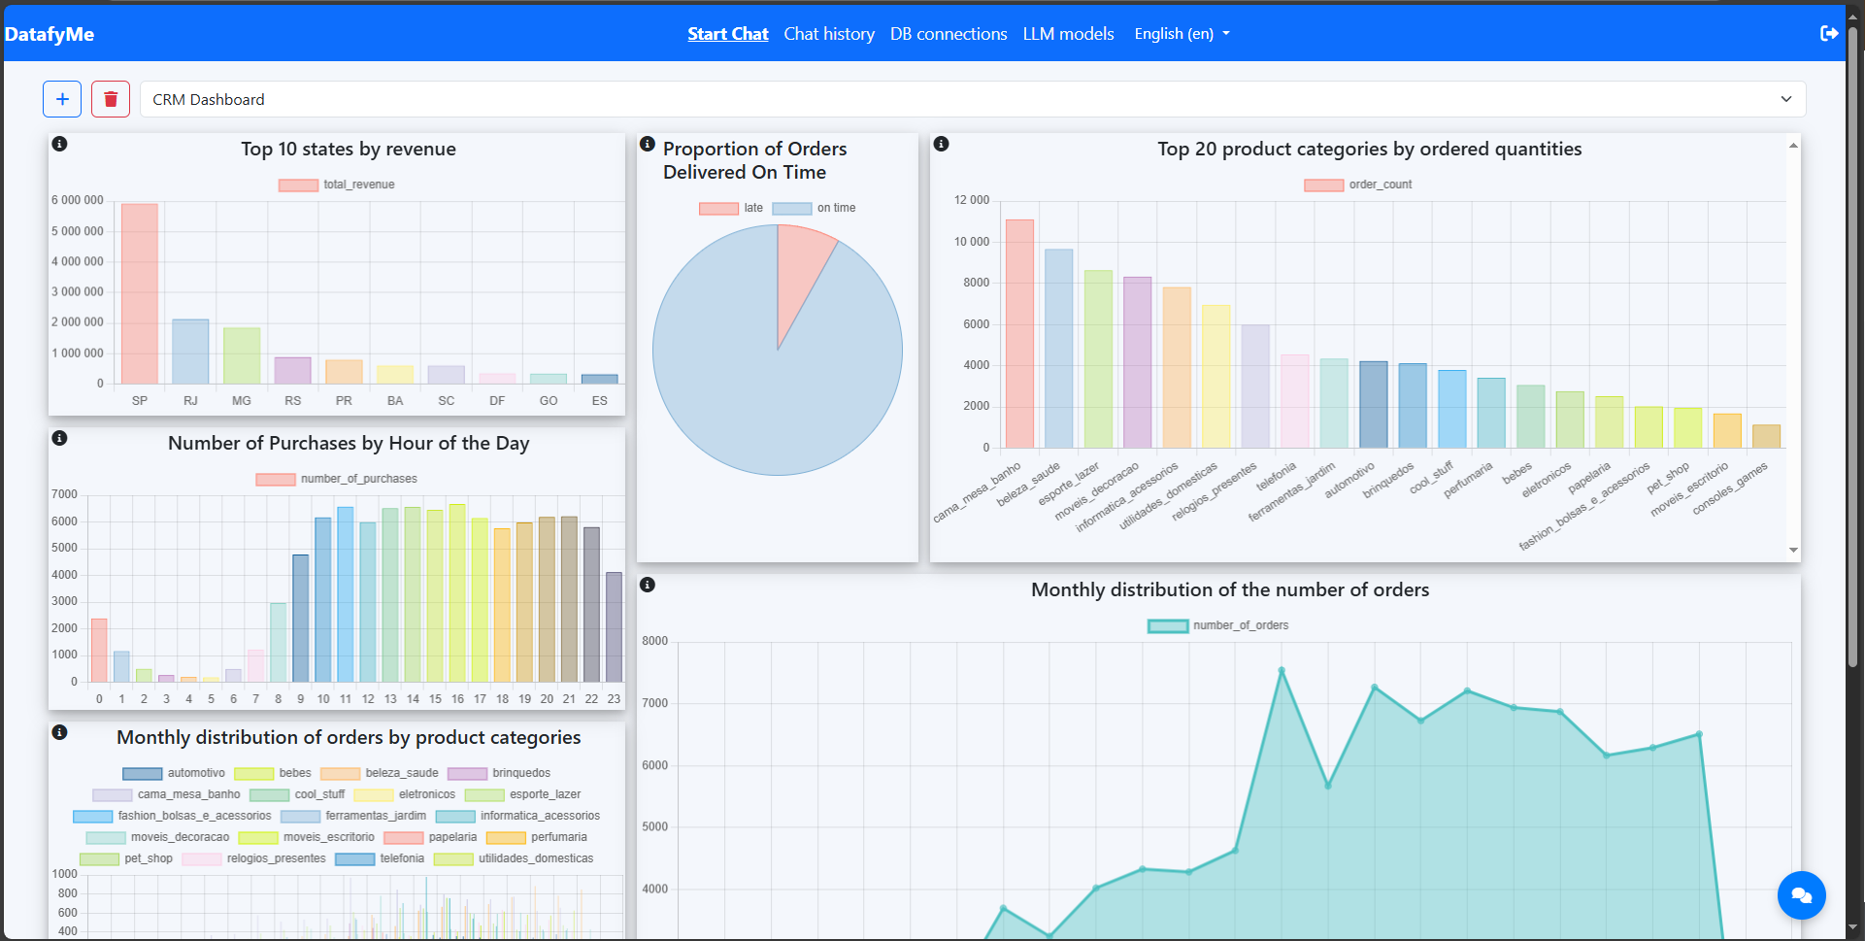Click the red trash delete button
The width and height of the screenshot is (1865, 941).
[x=111, y=99]
